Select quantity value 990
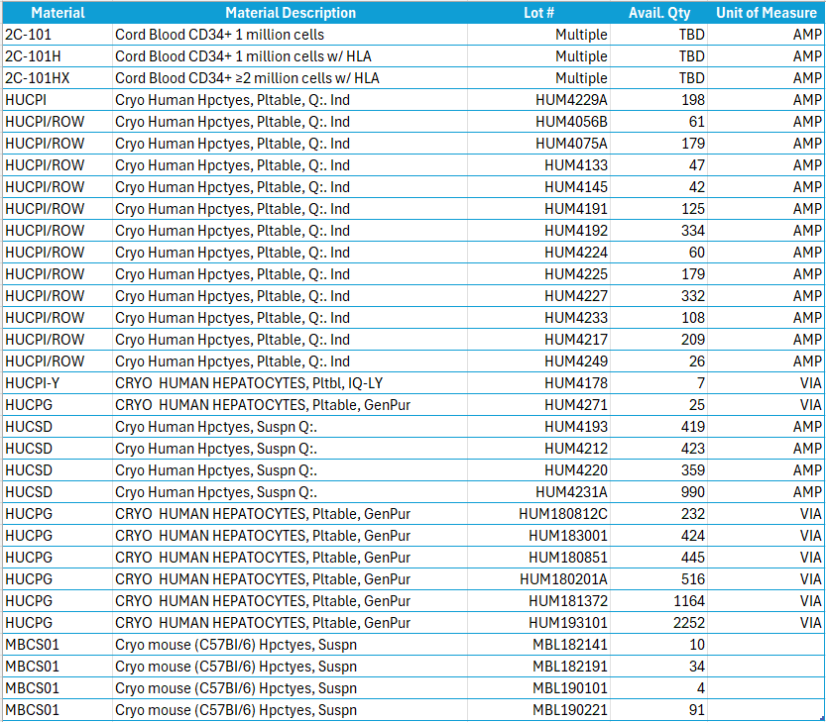This screenshot has width=826, height=722. pos(693,492)
